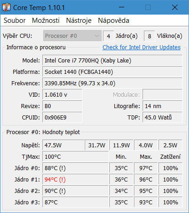
Task: Click Jádro #2 minimum value 34°C
Action: pos(121,191)
